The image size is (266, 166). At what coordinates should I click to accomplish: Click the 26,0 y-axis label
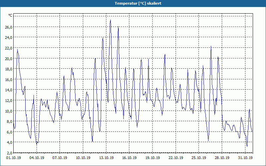click(9, 27)
